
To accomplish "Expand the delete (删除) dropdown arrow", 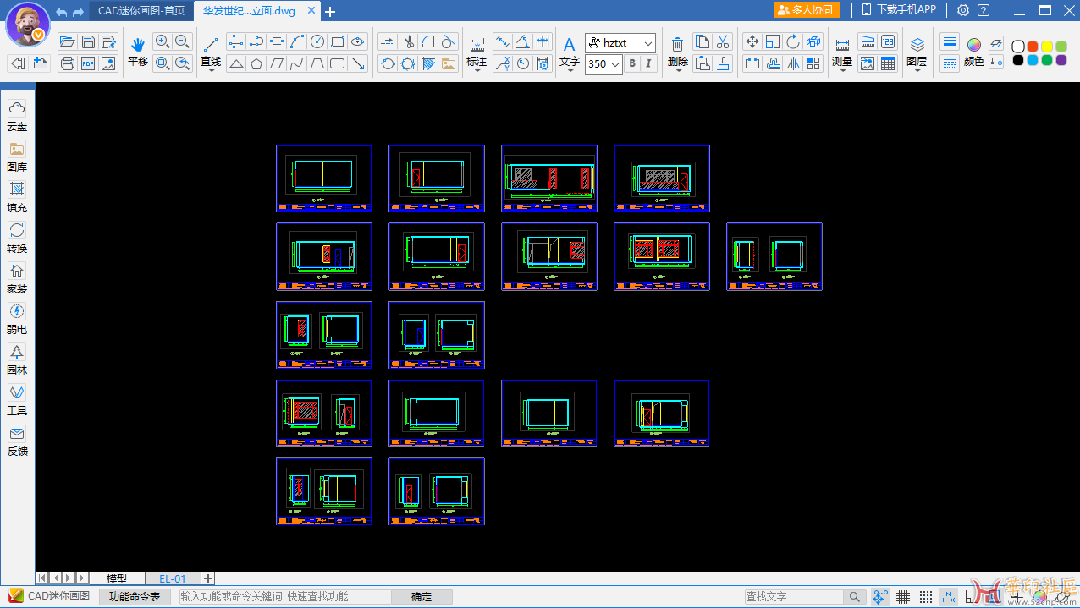I will click(x=678, y=71).
